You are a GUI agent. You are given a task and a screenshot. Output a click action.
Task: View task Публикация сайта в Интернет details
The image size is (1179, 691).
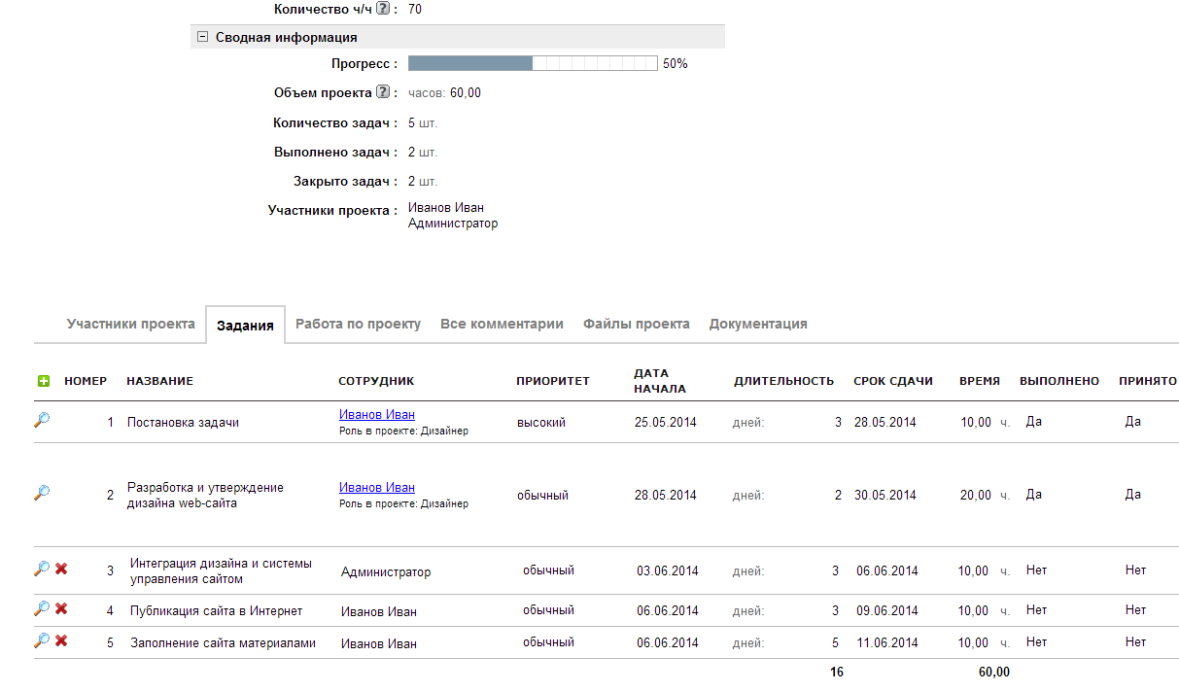tap(42, 608)
